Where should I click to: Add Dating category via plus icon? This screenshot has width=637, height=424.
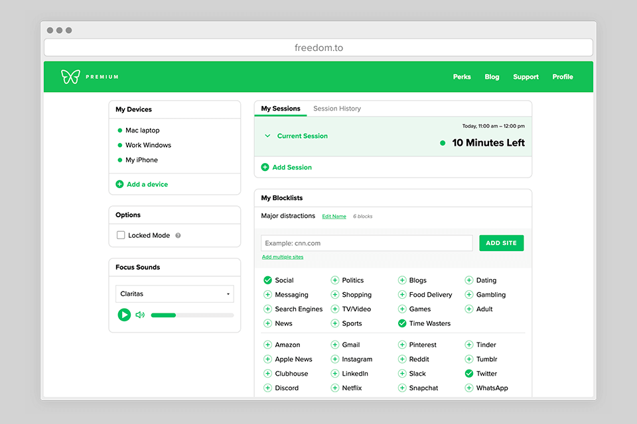(x=469, y=280)
